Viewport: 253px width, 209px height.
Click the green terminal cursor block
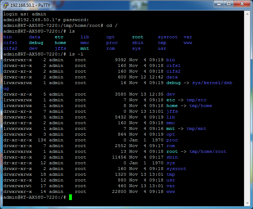tap(70, 197)
